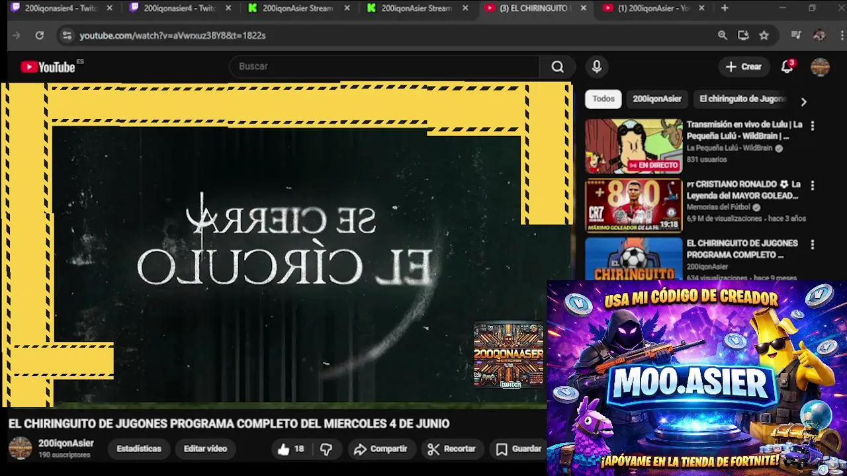Open title 'CRISTIANO RONALDO La Leyenda del MAYOR GOLEADOR'
The width and height of the screenshot is (847, 476).
point(744,190)
